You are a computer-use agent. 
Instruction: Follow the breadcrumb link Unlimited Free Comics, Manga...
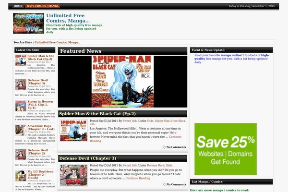pyautogui.click(x=57, y=42)
